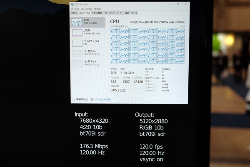Click the 7680x4320 input resolution text

pos(94,121)
